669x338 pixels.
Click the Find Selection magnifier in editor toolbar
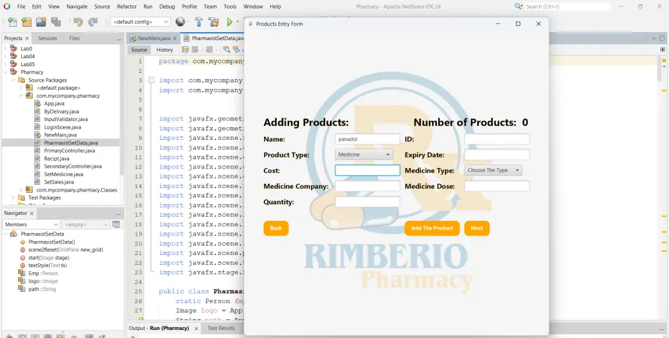click(227, 50)
